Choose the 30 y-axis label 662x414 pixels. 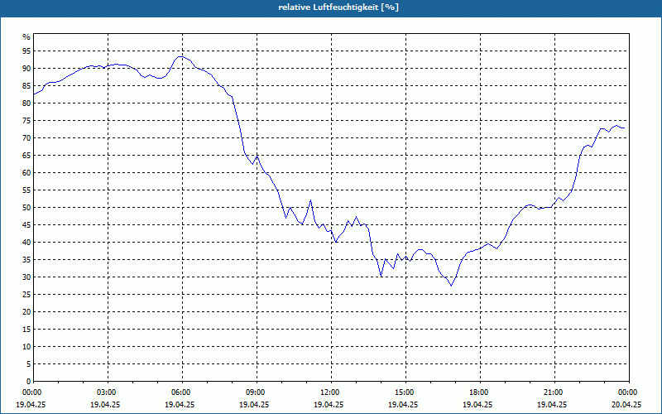pos(26,277)
